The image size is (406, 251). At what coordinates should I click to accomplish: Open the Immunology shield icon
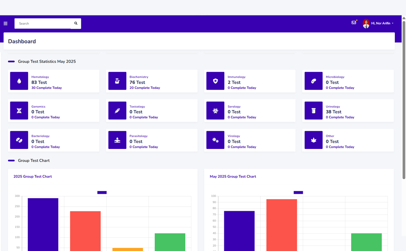[215, 81]
